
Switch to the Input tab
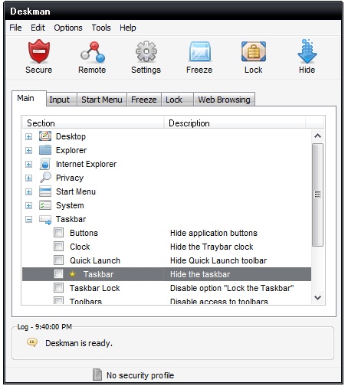coord(61,100)
